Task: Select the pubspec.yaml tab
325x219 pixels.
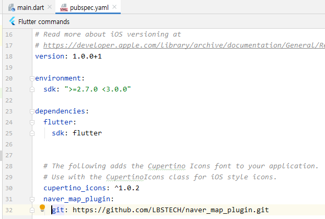Action: pyautogui.click(x=89, y=8)
